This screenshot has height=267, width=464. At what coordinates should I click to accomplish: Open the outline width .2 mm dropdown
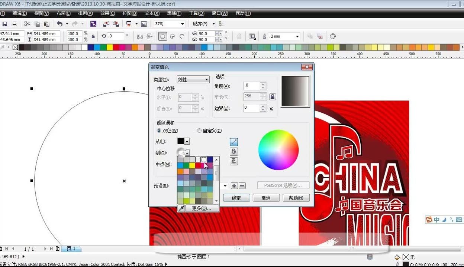coord(297,36)
